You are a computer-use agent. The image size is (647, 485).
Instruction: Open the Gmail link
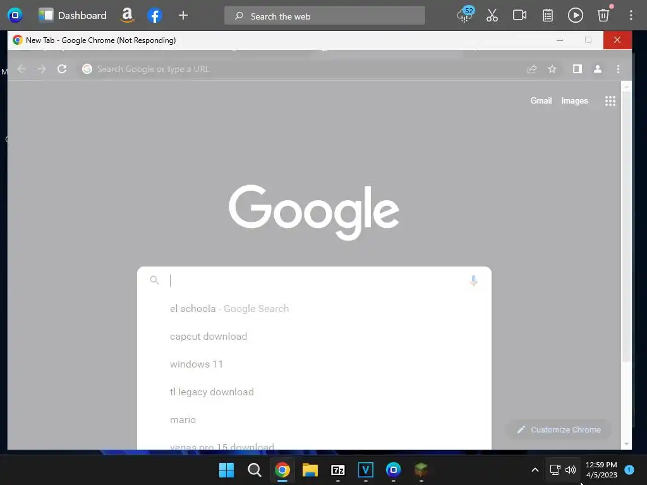[541, 100]
